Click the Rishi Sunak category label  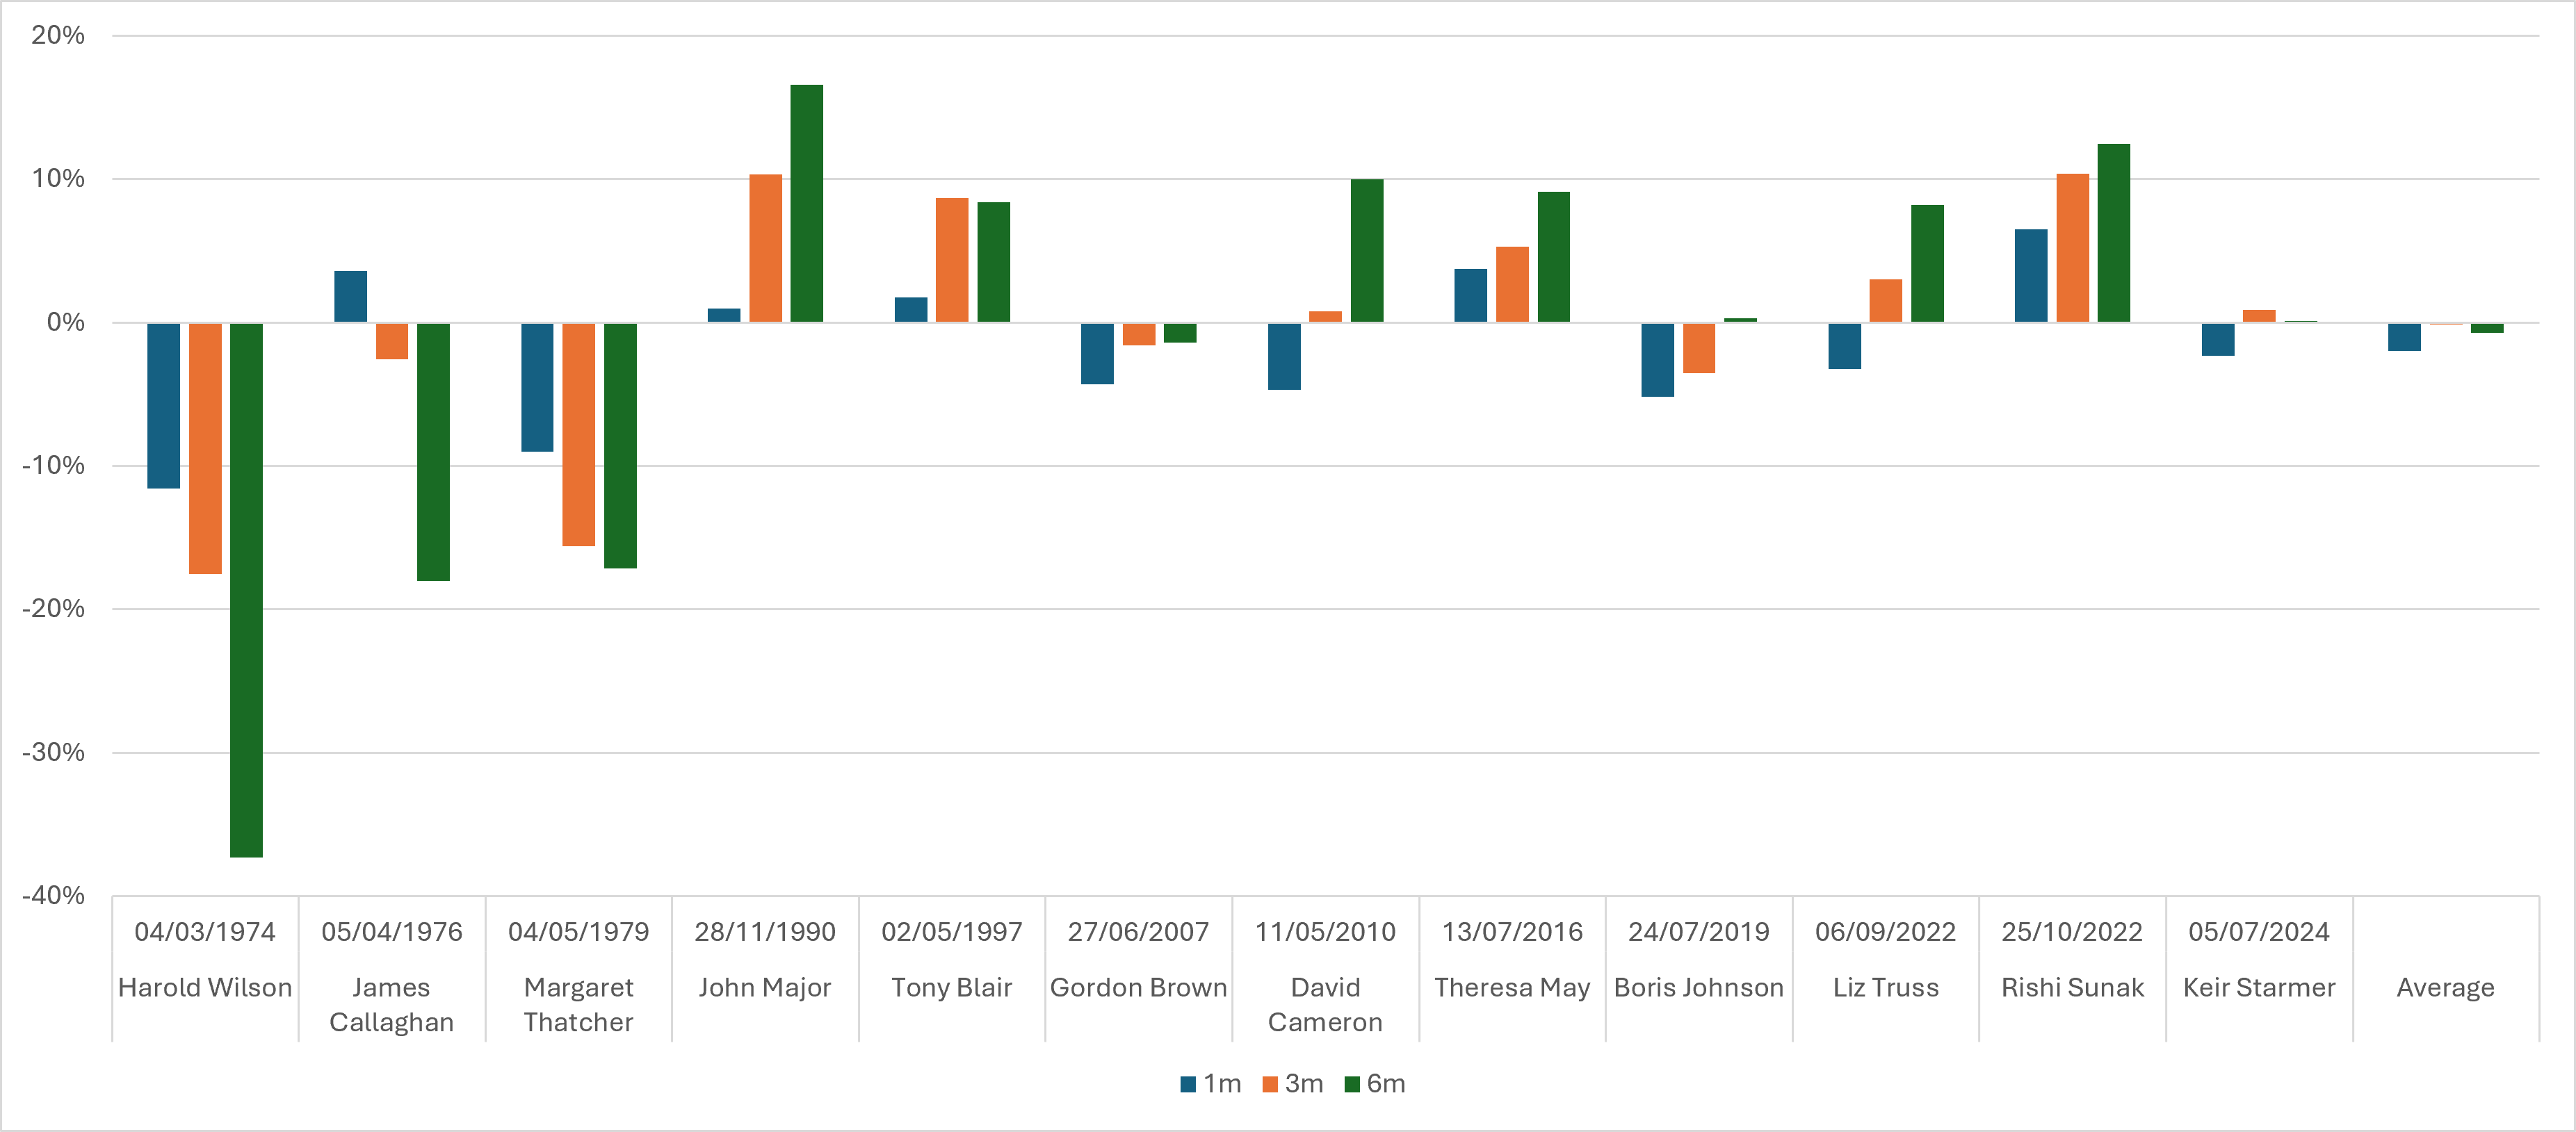click(2072, 987)
